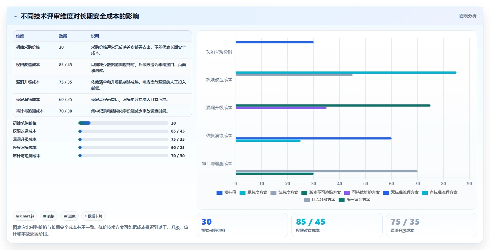Click the 恢复演练成本 label on the chart axis

[x=219, y=136]
